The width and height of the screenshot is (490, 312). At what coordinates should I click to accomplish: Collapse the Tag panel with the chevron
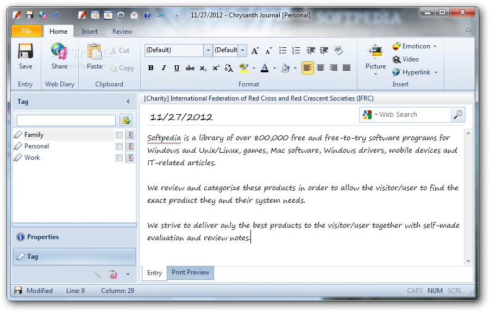coord(128,101)
